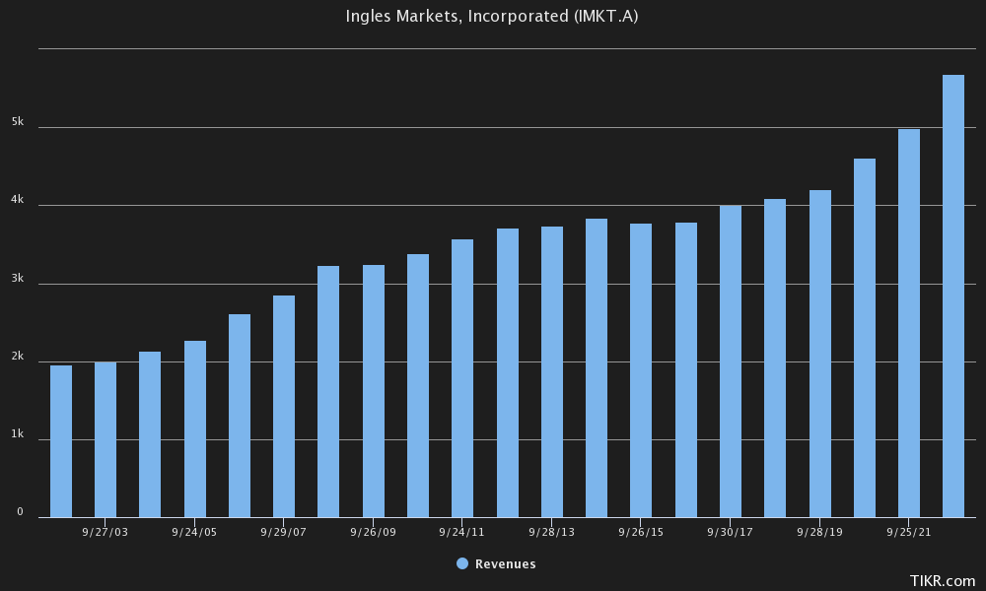Image resolution: width=986 pixels, height=591 pixels.
Task: Click the 9/28/13 x-axis label
Action: pos(551,532)
